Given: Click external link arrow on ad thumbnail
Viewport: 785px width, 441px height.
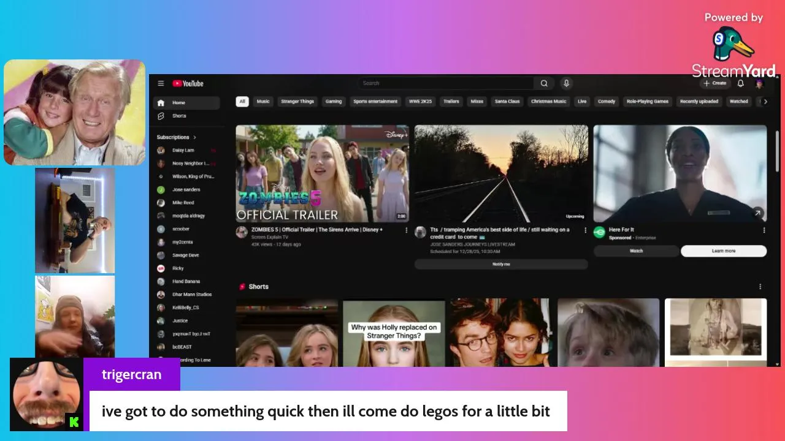Looking at the screenshot, I should click(x=758, y=213).
